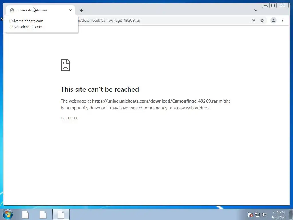
Task: Restore down the browser window
Action: click(273, 6)
